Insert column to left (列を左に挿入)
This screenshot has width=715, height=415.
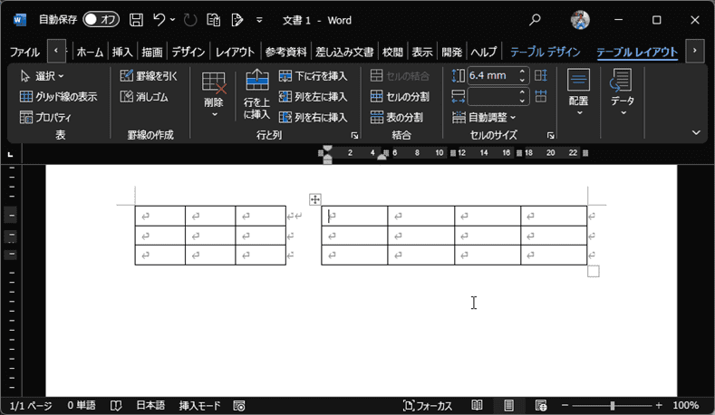313,97
